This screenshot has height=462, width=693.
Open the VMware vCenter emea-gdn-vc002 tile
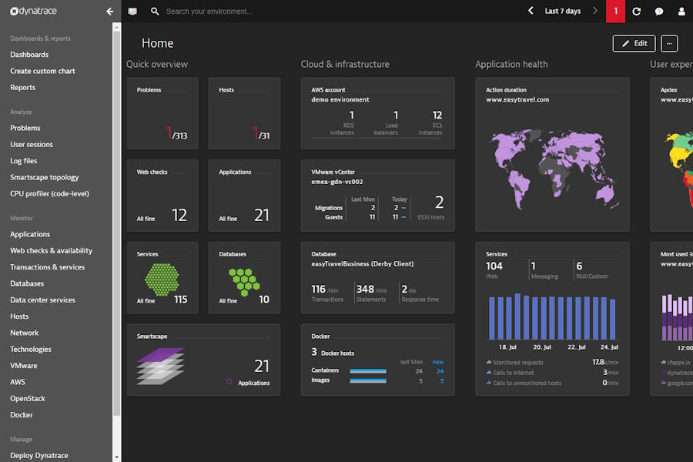tap(377, 196)
